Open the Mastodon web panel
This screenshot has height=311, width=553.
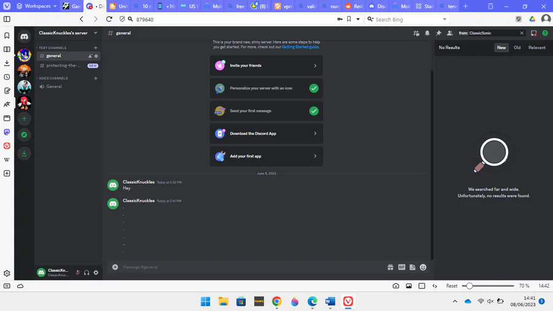pyautogui.click(x=7, y=132)
